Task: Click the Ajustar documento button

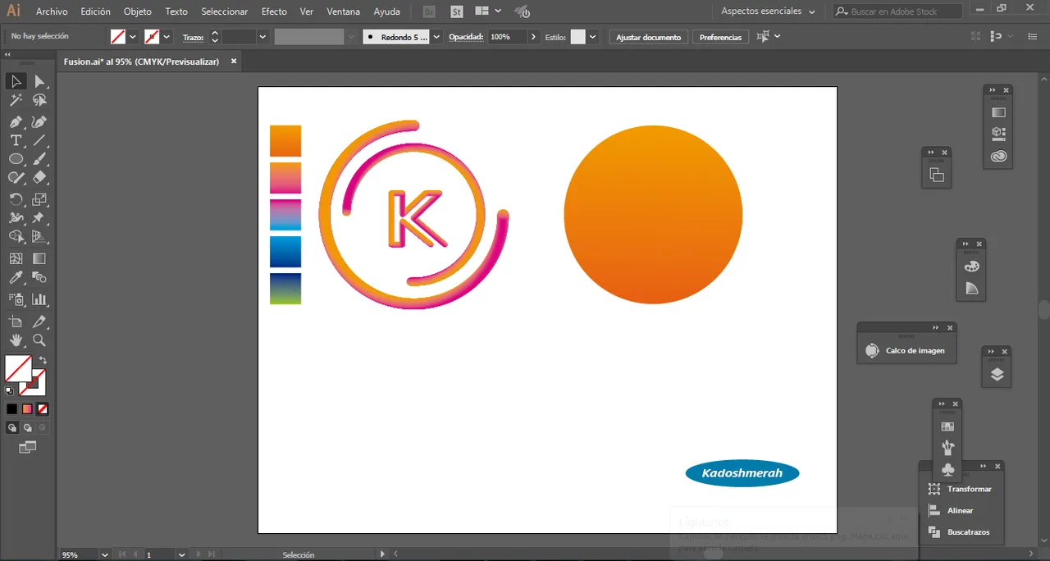Action: point(648,37)
